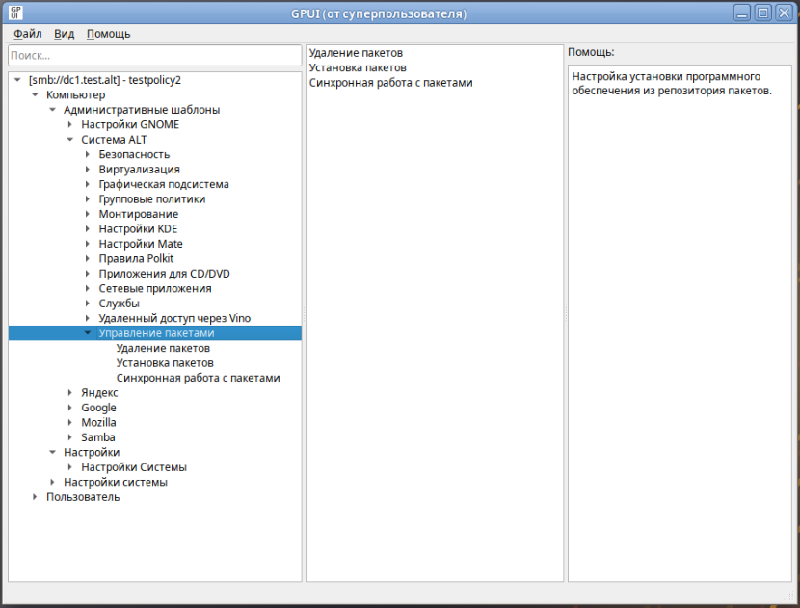This screenshot has width=800, height=608.
Task: Open the Помощь menu
Action: 108,34
